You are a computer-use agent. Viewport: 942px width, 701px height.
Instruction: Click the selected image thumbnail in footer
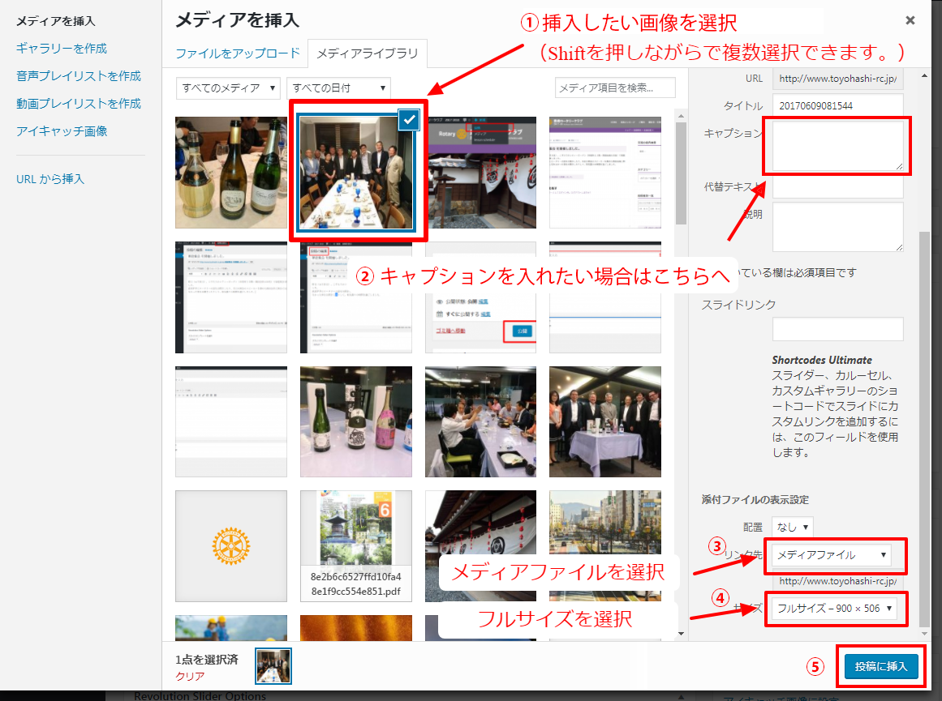(x=273, y=667)
